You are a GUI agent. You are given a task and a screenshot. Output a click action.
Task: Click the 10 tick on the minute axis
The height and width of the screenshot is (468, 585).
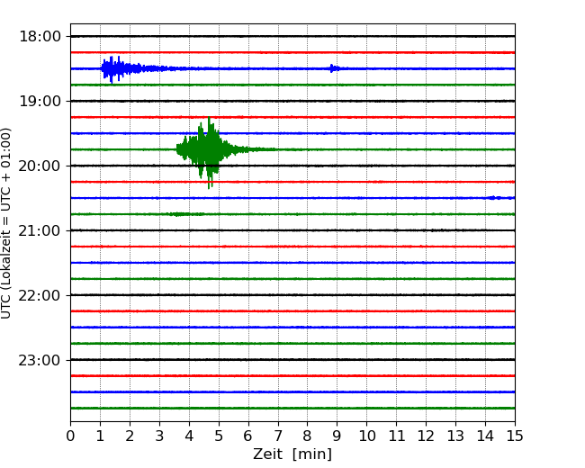(x=366, y=436)
